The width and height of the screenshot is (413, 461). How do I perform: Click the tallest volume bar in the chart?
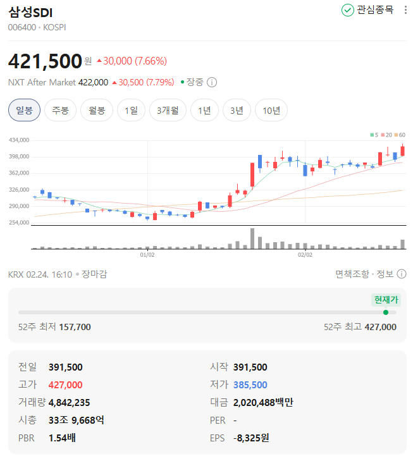(x=252, y=239)
